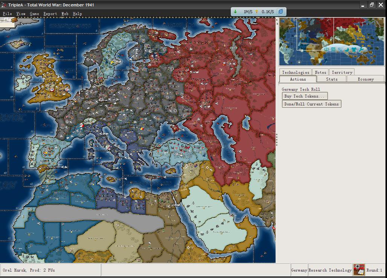Viewport: 387px width, 278px height.
Task: Select the Actions tab
Action: click(x=298, y=79)
